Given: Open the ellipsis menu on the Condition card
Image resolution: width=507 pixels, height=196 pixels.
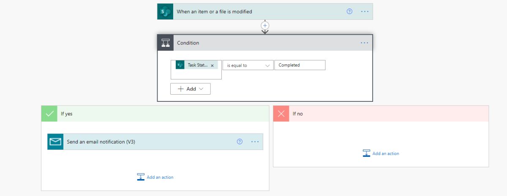Looking at the screenshot, I should [365, 43].
